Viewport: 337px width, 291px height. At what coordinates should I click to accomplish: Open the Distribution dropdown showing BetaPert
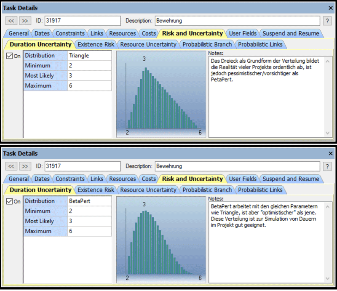(x=89, y=201)
